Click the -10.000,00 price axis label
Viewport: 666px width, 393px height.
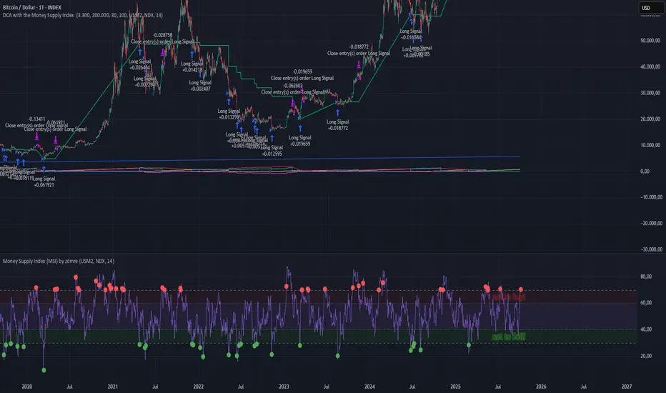pyautogui.click(x=651, y=197)
